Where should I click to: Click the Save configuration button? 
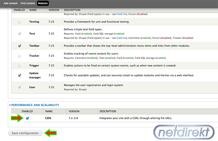(25, 133)
